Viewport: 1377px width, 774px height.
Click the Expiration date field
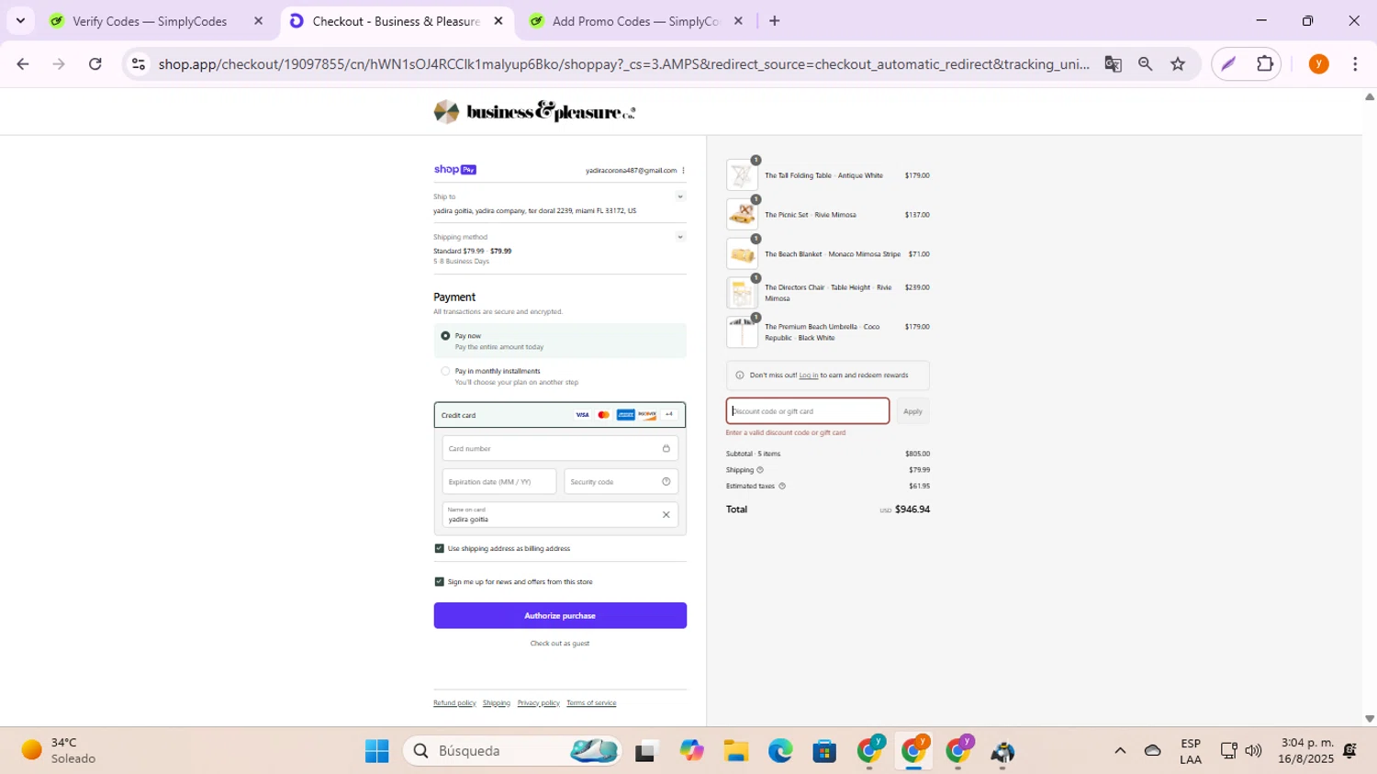click(x=499, y=482)
